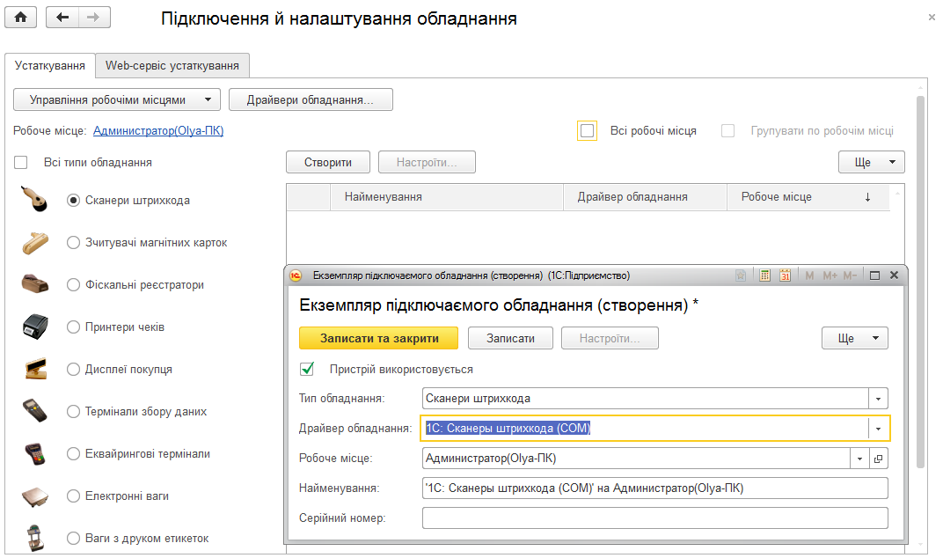Select 'Зчитувачі магнітних карток' radio button
Screen dimensions: 943x558
[x=73, y=243]
